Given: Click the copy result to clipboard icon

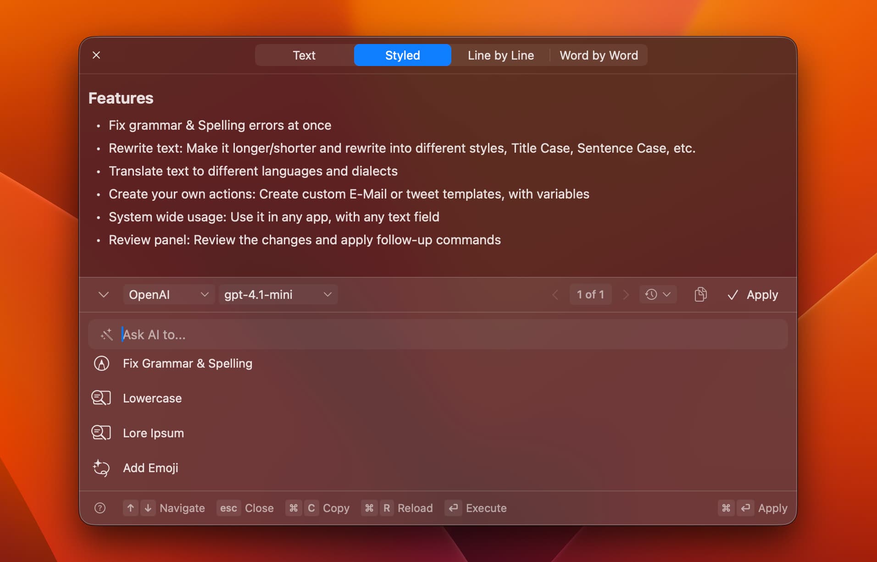Looking at the screenshot, I should (x=700, y=294).
